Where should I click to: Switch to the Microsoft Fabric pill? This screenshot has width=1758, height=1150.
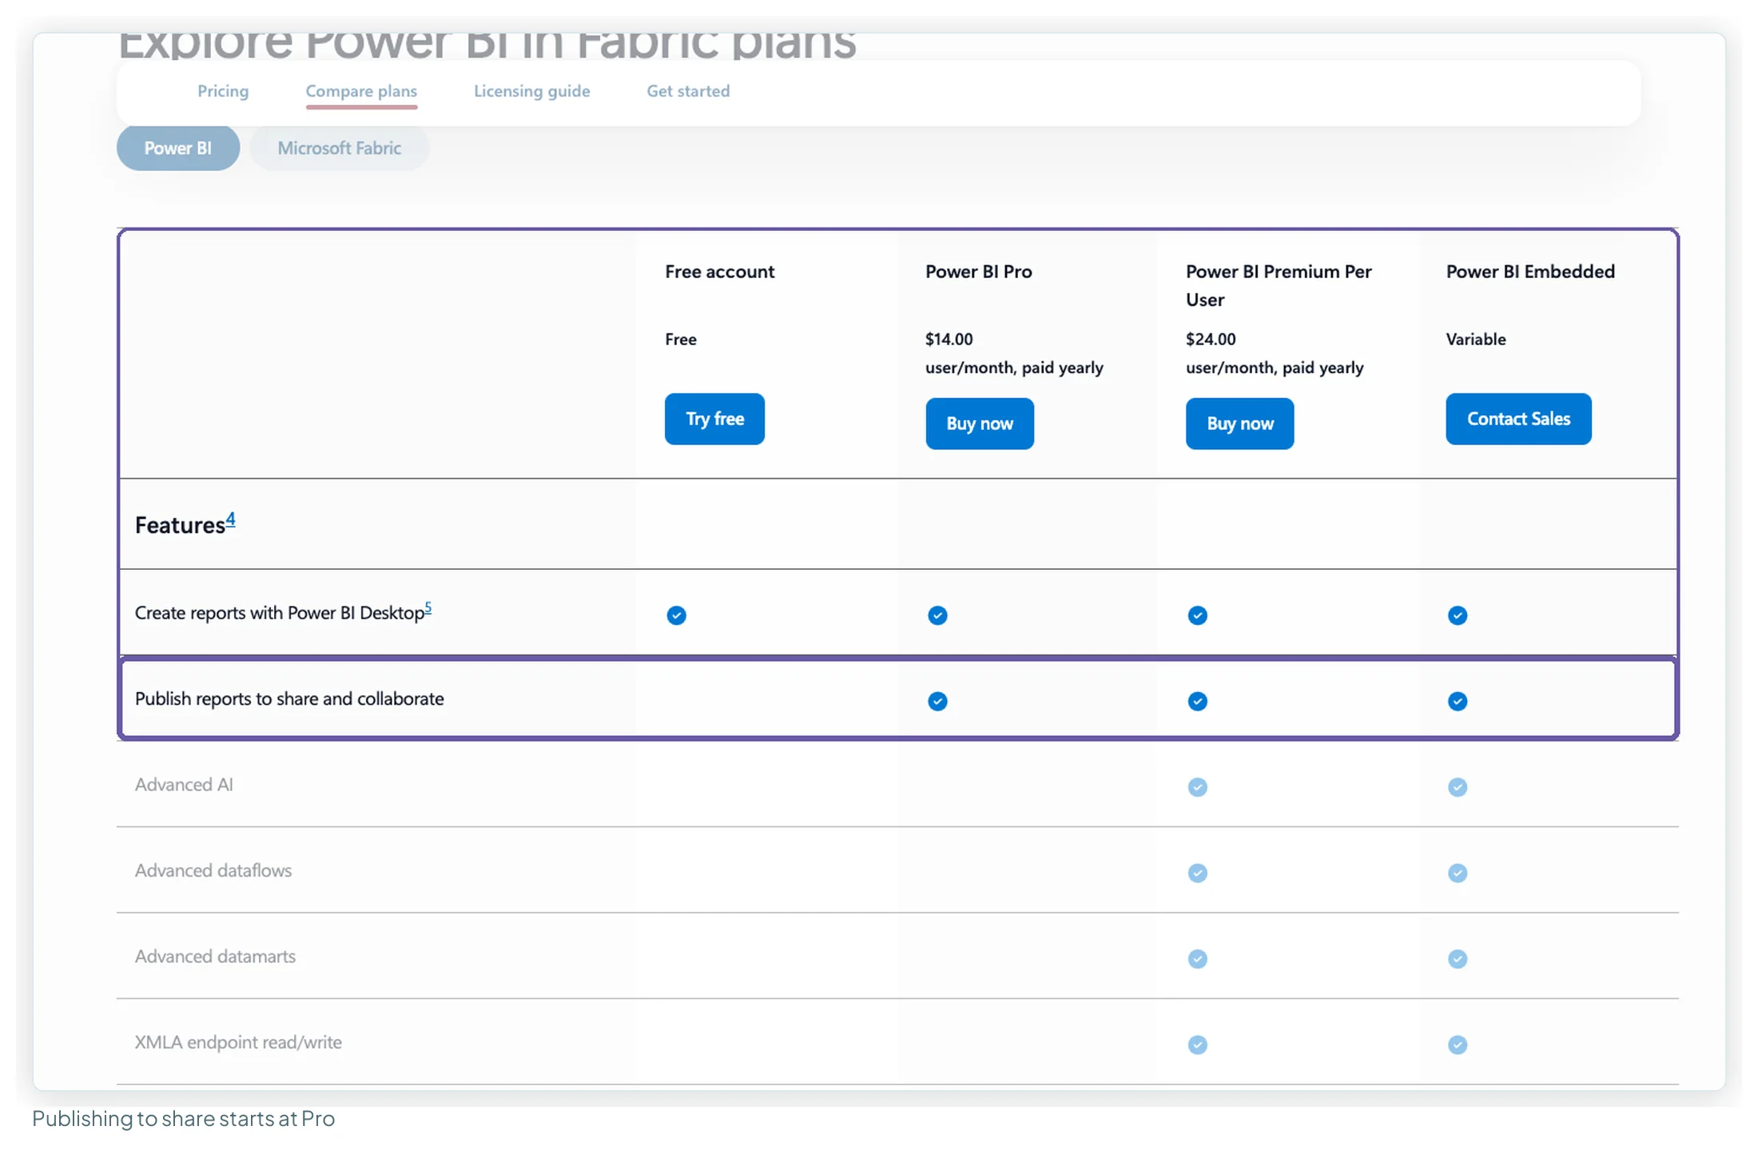point(340,148)
